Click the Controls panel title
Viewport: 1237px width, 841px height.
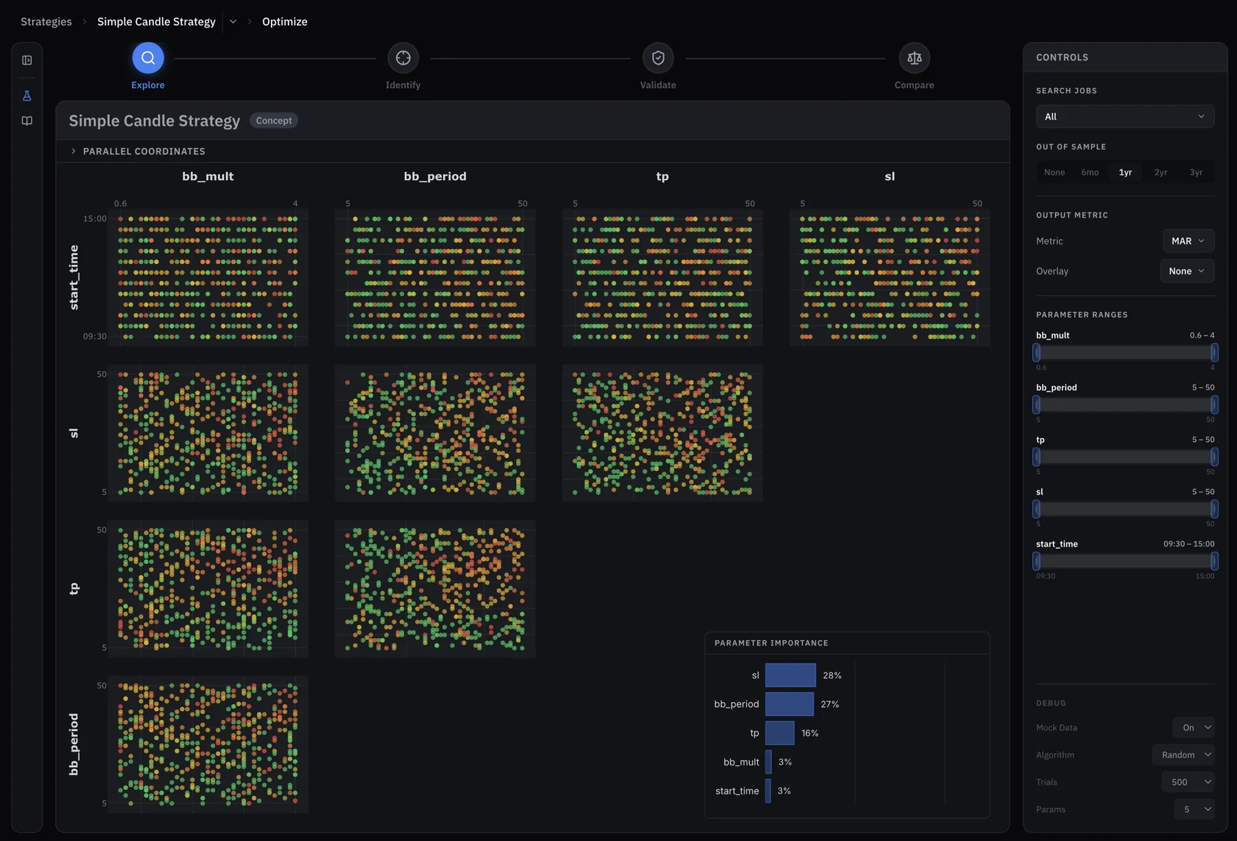(1062, 58)
